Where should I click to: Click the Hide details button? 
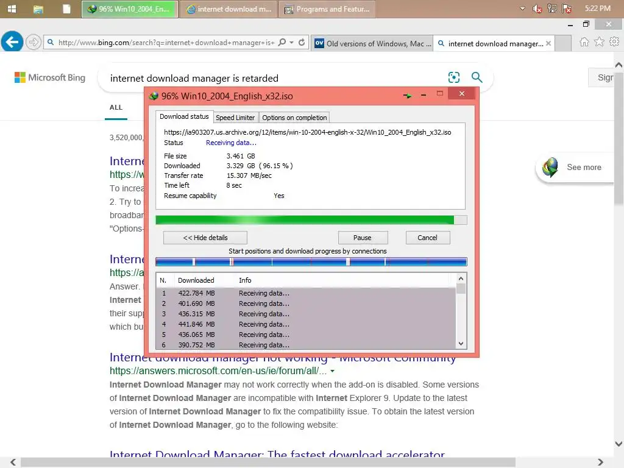click(205, 238)
